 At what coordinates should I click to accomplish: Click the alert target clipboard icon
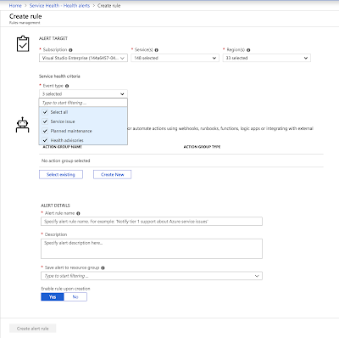click(23, 43)
